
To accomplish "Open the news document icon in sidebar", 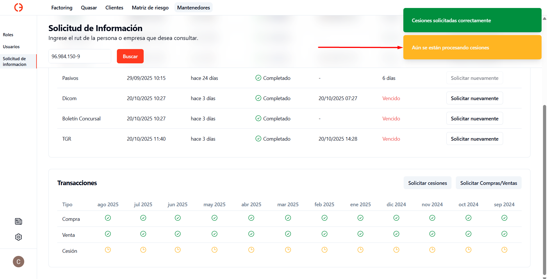I will [19, 221].
